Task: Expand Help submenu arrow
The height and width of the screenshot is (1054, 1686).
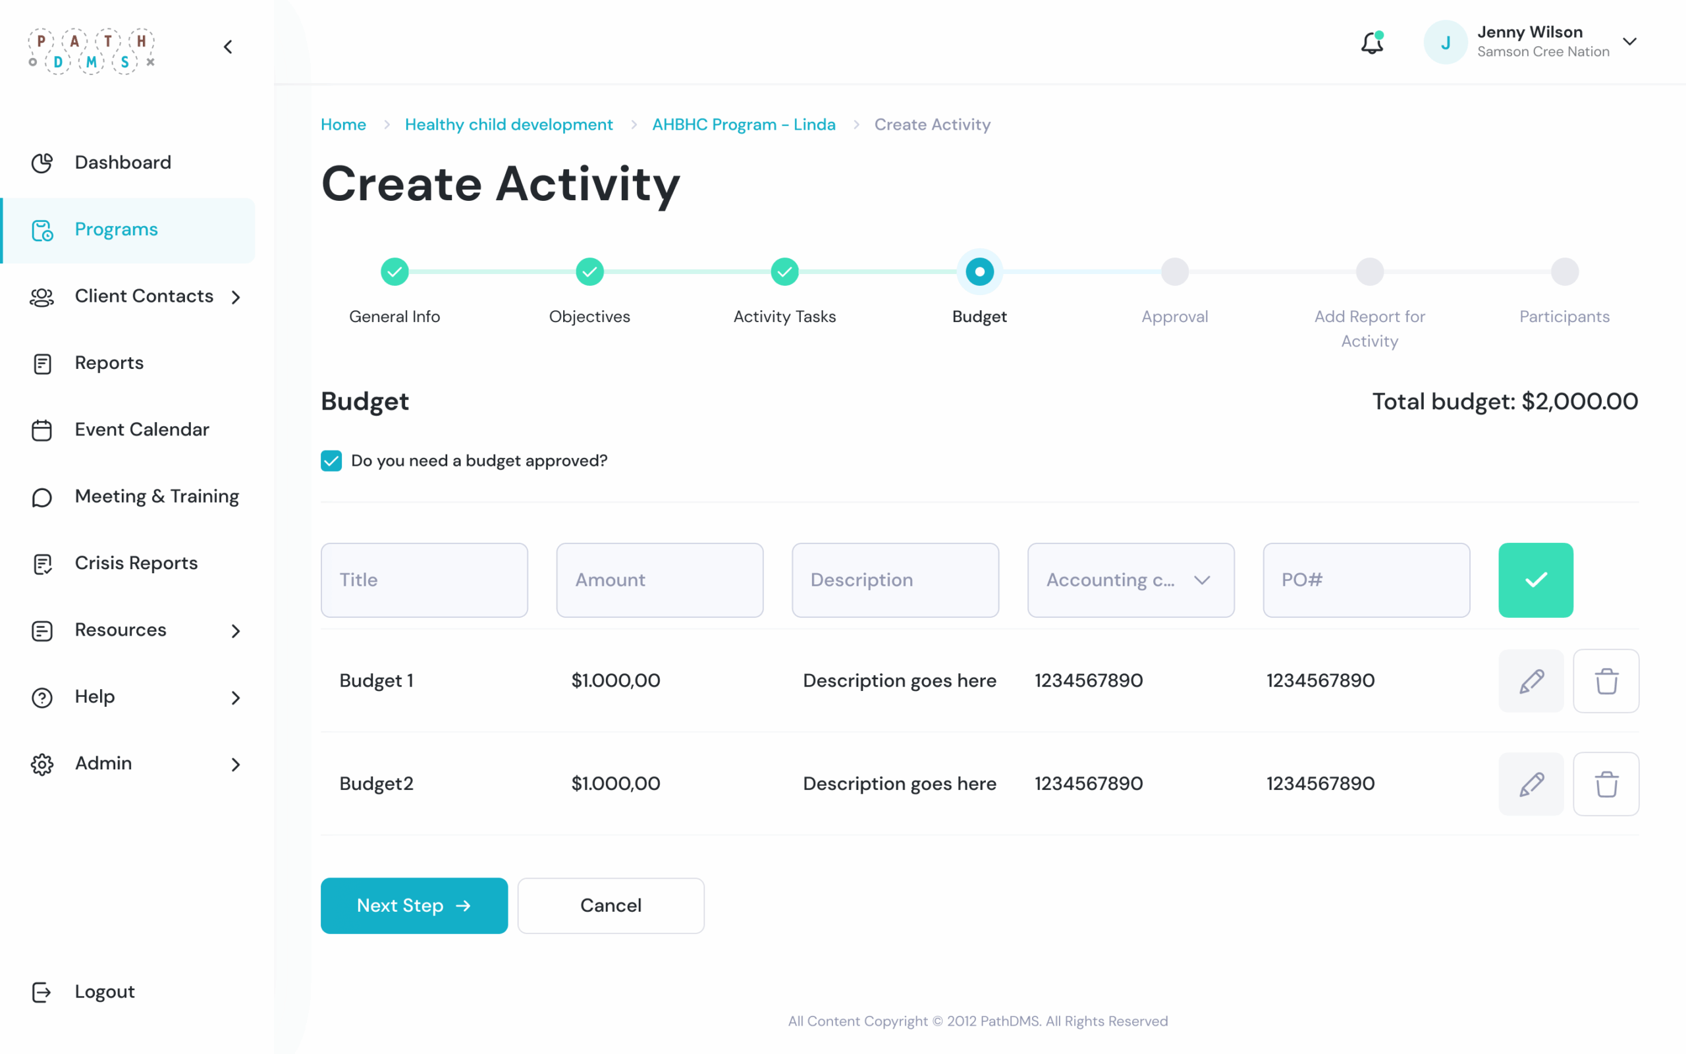Action: coord(236,698)
